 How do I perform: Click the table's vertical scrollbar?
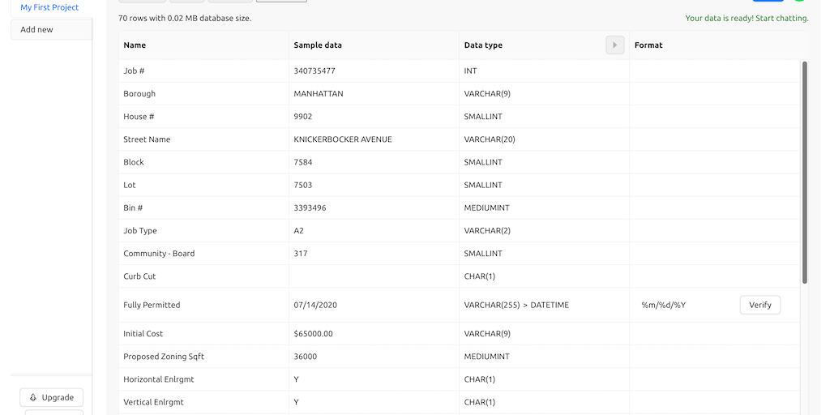coord(804,172)
